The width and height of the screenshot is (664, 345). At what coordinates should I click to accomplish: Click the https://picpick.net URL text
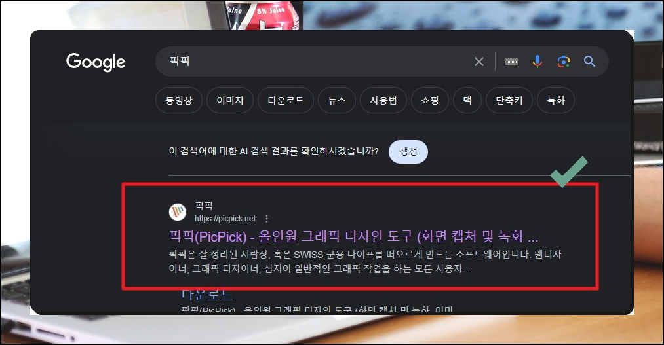click(x=225, y=219)
